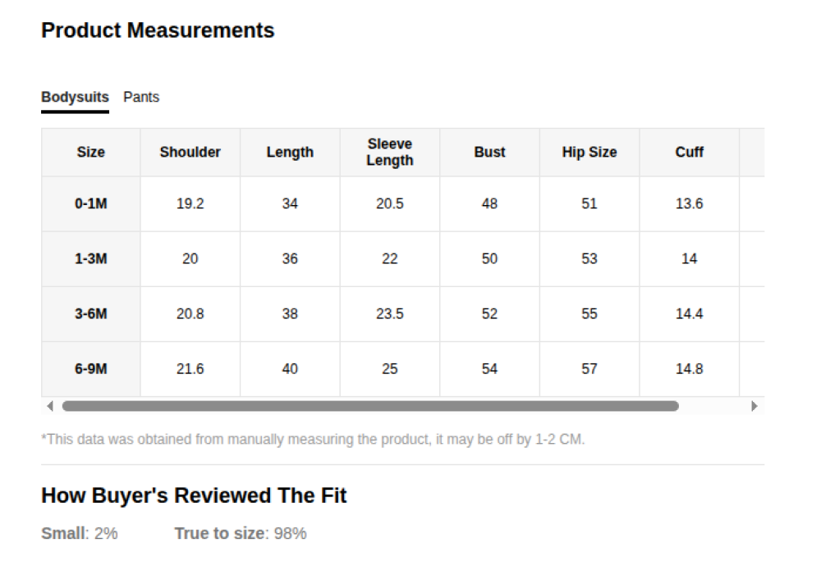Viewport: 821px width, 566px height.
Task: Click the Hip Size column header
Action: [589, 152]
